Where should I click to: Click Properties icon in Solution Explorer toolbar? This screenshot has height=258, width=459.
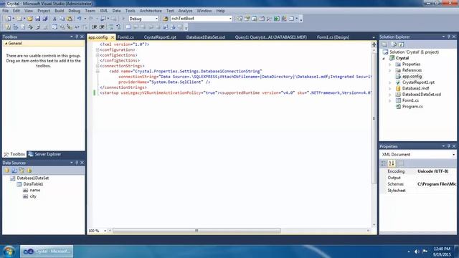click(384, 44)
